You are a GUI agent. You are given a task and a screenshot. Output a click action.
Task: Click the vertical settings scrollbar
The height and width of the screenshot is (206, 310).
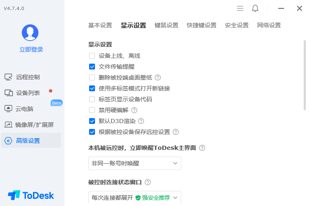[x=305, y=75]
